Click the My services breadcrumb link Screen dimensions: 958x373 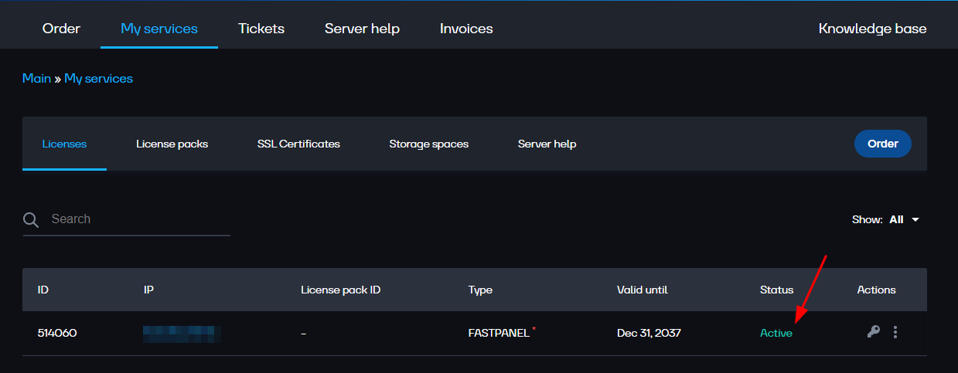point(98,78)
